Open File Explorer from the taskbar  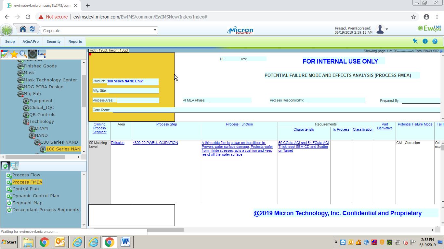(28, 242)
